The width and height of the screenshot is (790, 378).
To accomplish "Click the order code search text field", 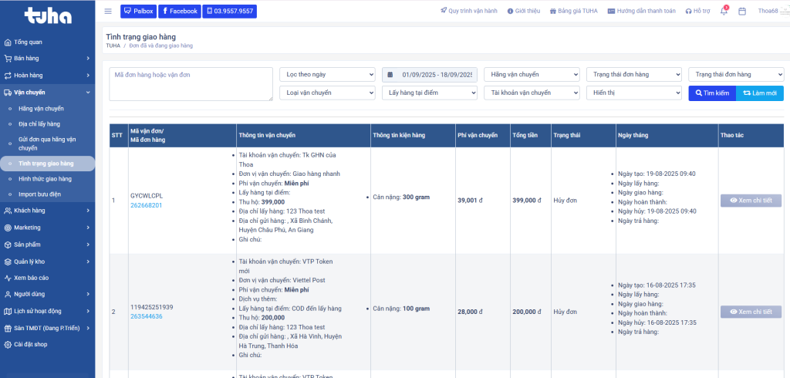I will [191, 83].
